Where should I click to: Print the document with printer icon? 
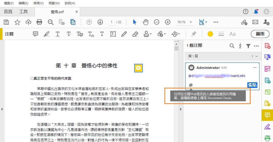tap(39, 22)
